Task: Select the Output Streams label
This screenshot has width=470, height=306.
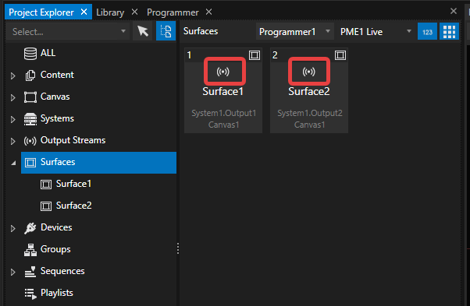Action: click(73, 140)
